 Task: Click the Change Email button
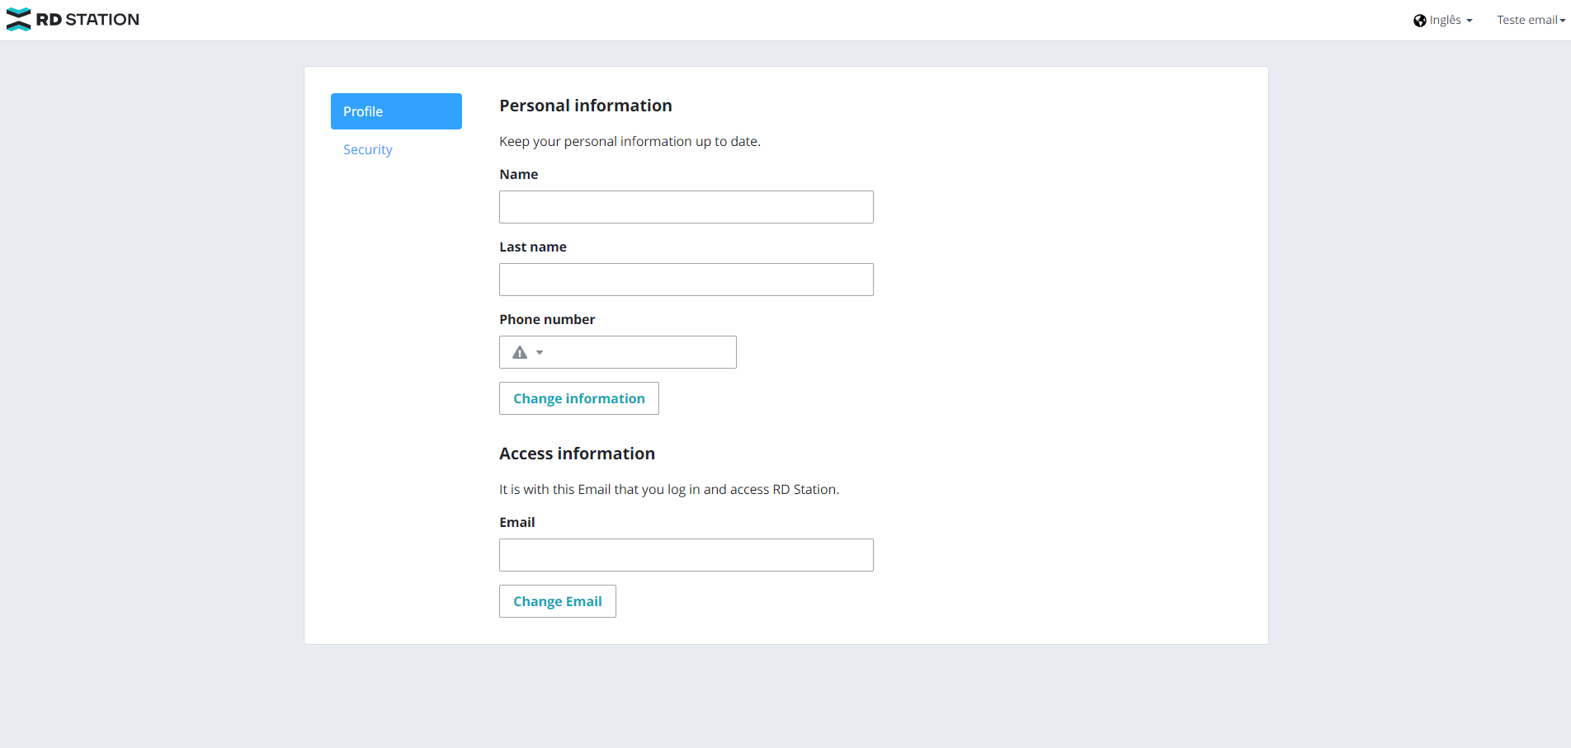click(557, 601)
